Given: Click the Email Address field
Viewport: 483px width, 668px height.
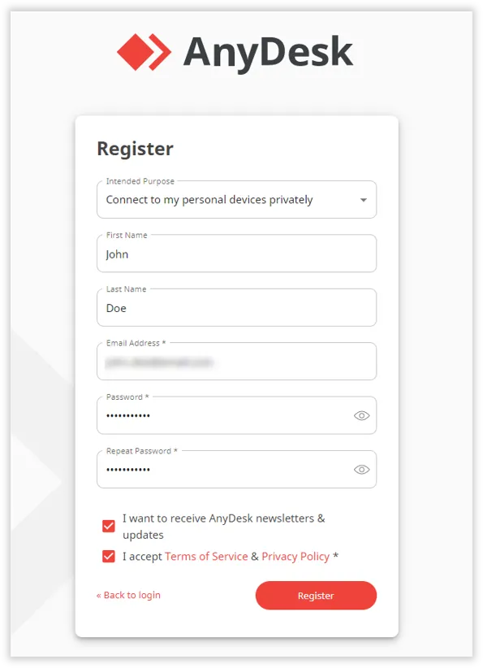Looking at the screenshot, I should (x=236, y=361).
